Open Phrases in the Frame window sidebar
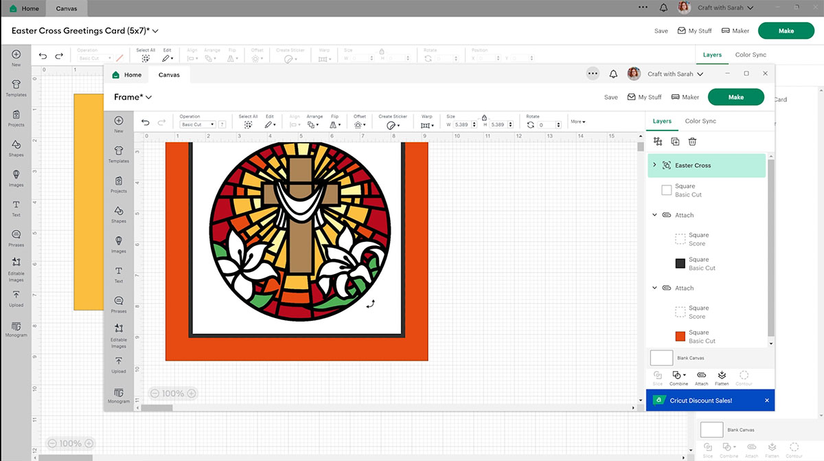The image size is (824, 461). pyautogui.click(x=119, y=304)
